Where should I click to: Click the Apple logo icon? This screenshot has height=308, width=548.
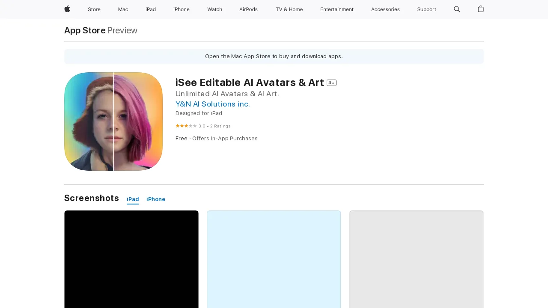[x=67, y=9]
